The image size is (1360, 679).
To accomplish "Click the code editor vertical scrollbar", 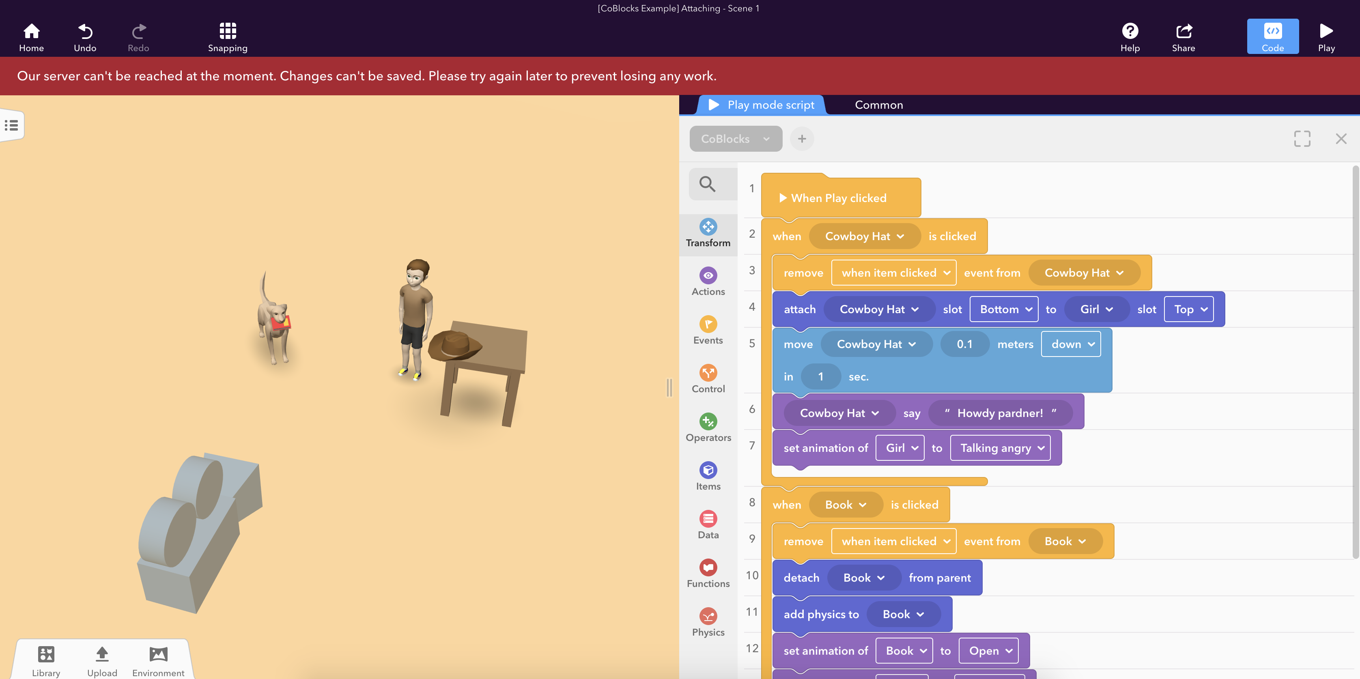I will click(1355, 362).
